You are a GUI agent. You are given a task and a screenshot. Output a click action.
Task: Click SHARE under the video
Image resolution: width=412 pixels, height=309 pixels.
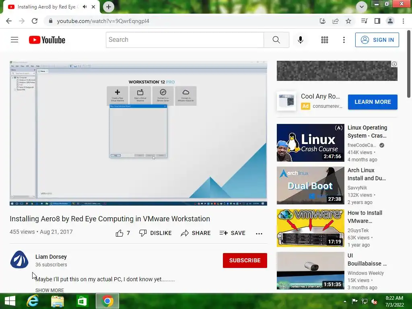click(196, 233)
